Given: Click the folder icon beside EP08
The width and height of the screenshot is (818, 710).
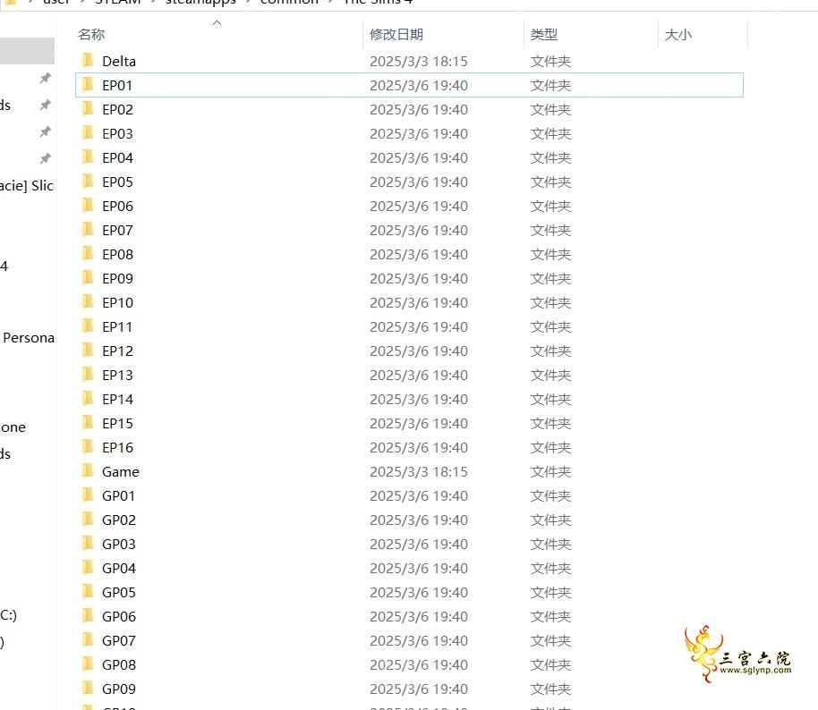Looking at the screenshot, I should (88, 254).
